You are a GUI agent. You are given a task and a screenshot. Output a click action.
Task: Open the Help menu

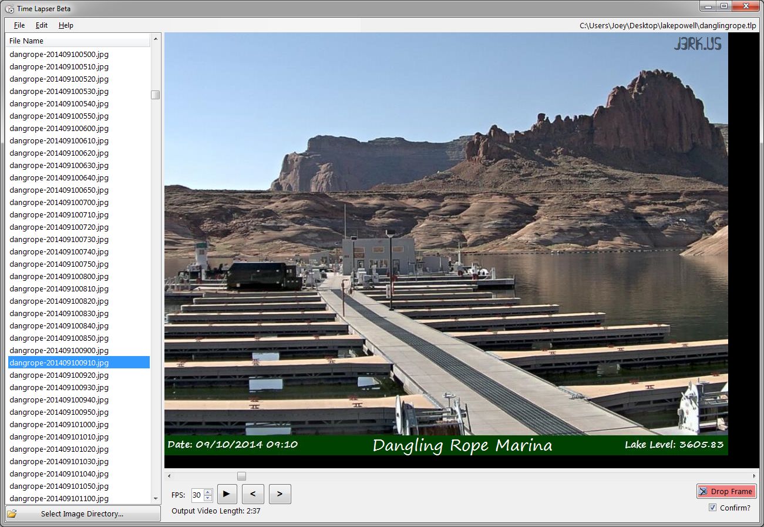66,25
